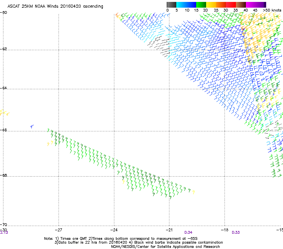Image resolution: width=283 pixels, height=249 pixels.
Task: Click the '-62' latitude axis label
Action: coord(3,49)
